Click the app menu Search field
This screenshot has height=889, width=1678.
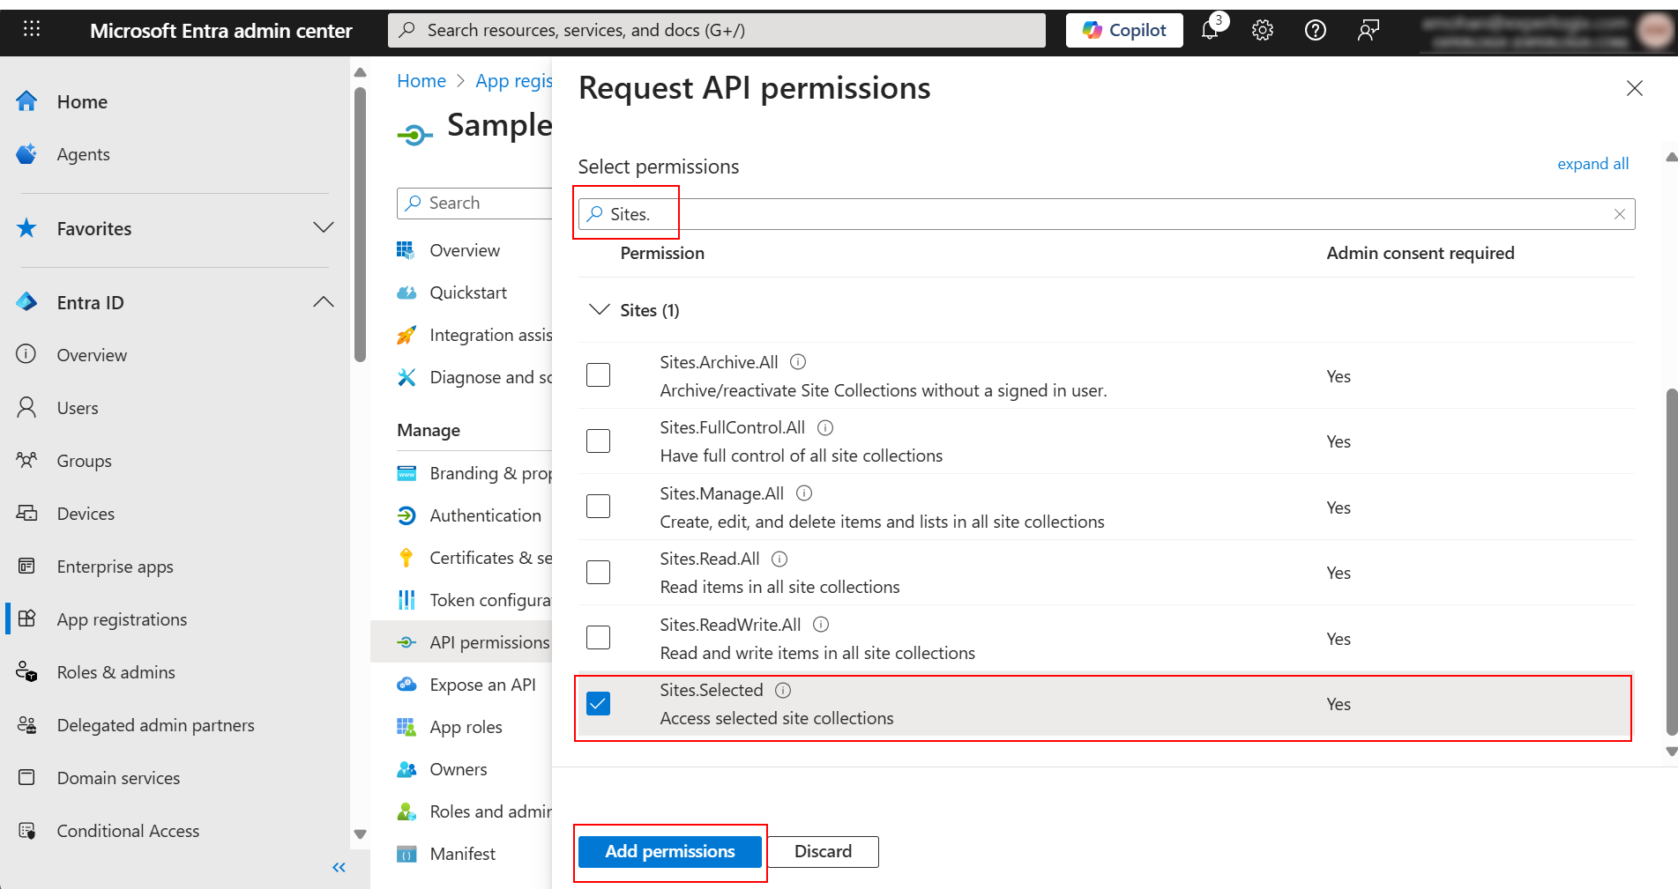(474, 203)
